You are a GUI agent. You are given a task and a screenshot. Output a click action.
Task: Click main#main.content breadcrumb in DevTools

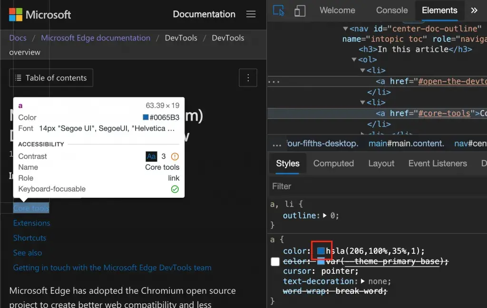click(406, 144)
